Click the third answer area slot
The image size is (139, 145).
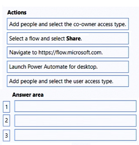tap(75, 135)
